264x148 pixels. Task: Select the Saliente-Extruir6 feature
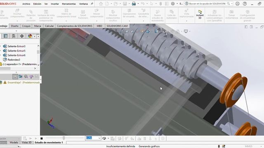click(x=16, y=55)
